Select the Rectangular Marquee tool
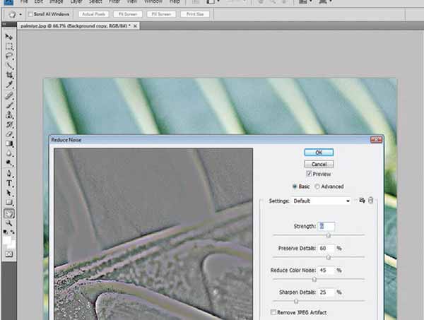Viewport: 424px width, 320px height. pyautogui.click(x=9, y=46)
